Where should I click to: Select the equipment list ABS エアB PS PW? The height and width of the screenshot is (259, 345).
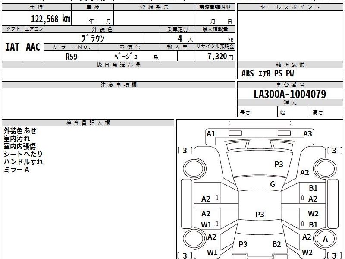point(267,73)
